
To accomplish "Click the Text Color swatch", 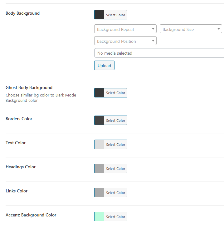I will 99,145.
